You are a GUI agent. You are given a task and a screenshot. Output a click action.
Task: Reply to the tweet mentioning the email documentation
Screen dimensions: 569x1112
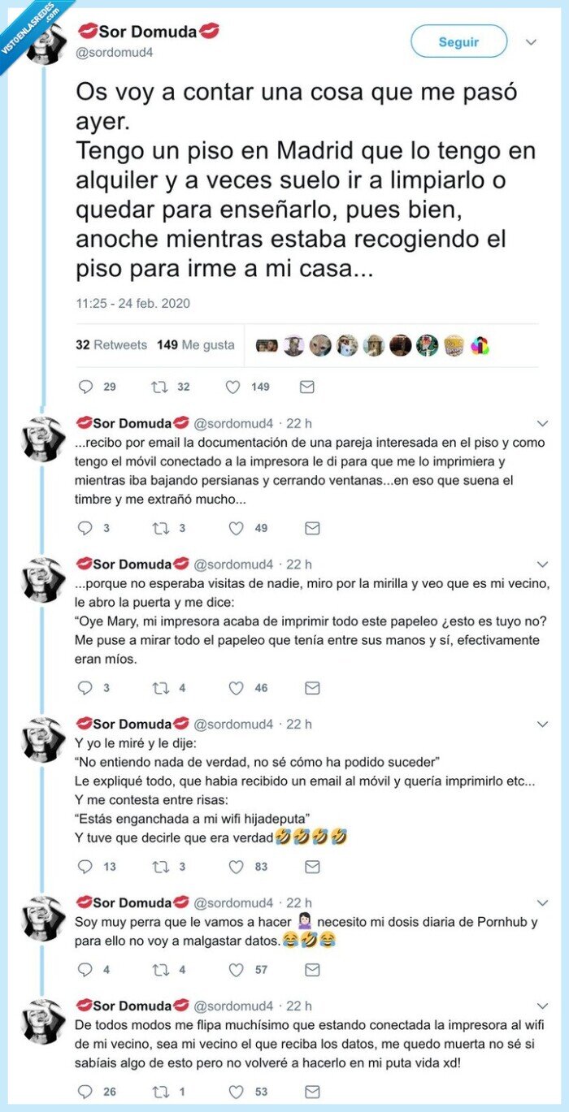(x=85, y=529)
